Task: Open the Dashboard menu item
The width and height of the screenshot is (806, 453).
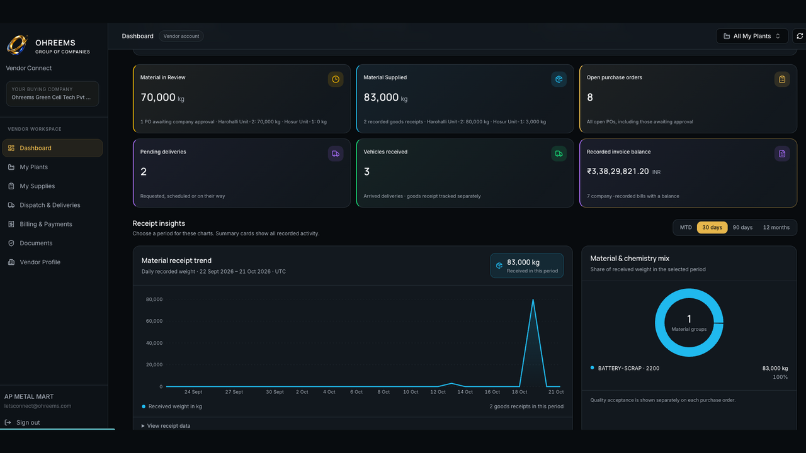Action: [x=52, y=148]
